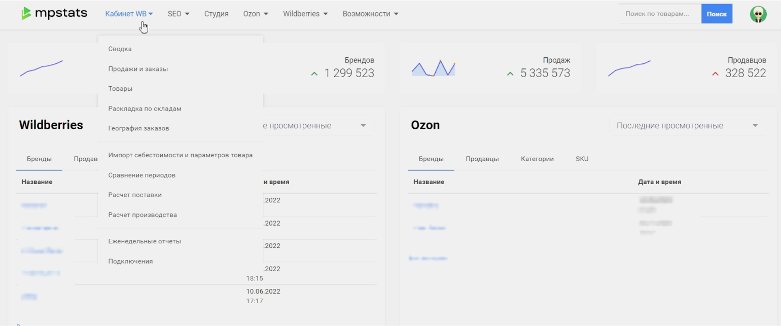
Task: Choose Продажи и заказы menu item
Action: (138, 69)
